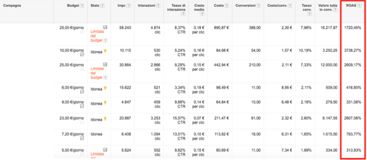Click Idonea status in 8.408 impressions row
This screenshot has width=367, height=160.
[x=97, y=134]
